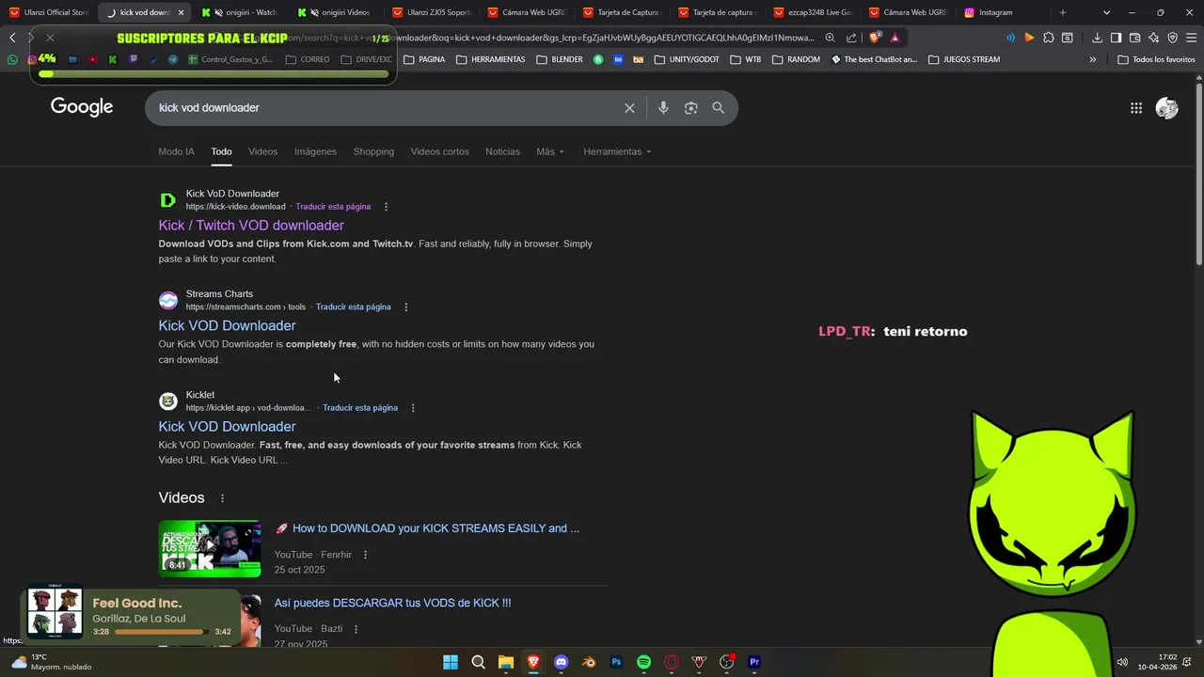Open Kicklet Kick VOD Downloader link

[x=227, y=427]
